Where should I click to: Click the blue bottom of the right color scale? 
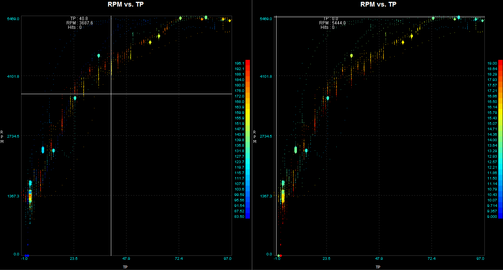pos(500,217)
